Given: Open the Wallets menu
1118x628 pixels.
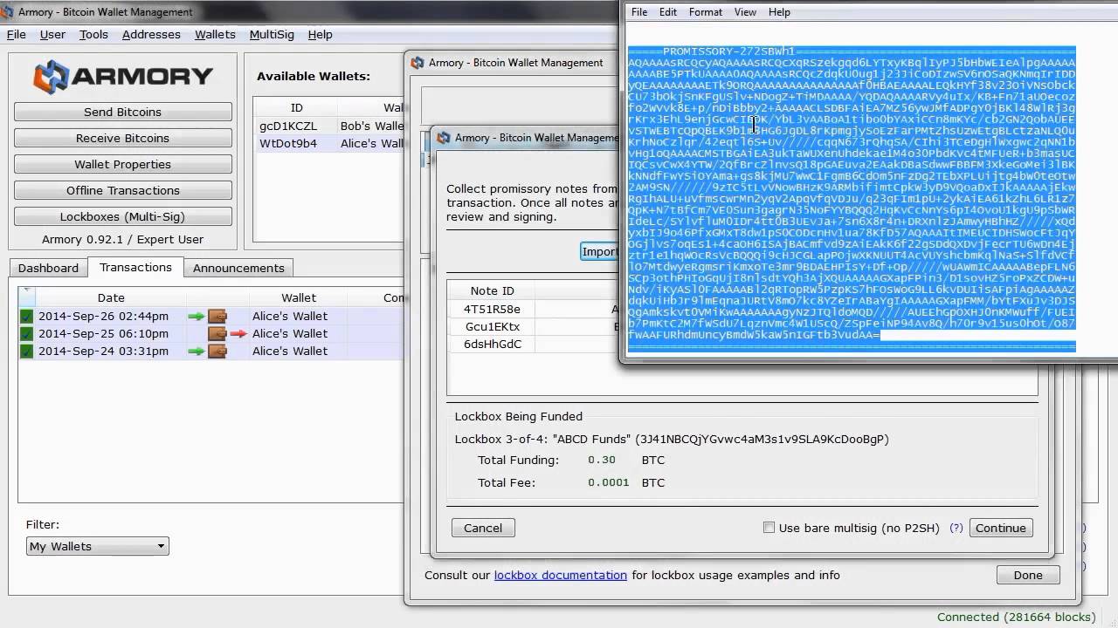Looking at the screenshot, I should (x=215, y=35).
